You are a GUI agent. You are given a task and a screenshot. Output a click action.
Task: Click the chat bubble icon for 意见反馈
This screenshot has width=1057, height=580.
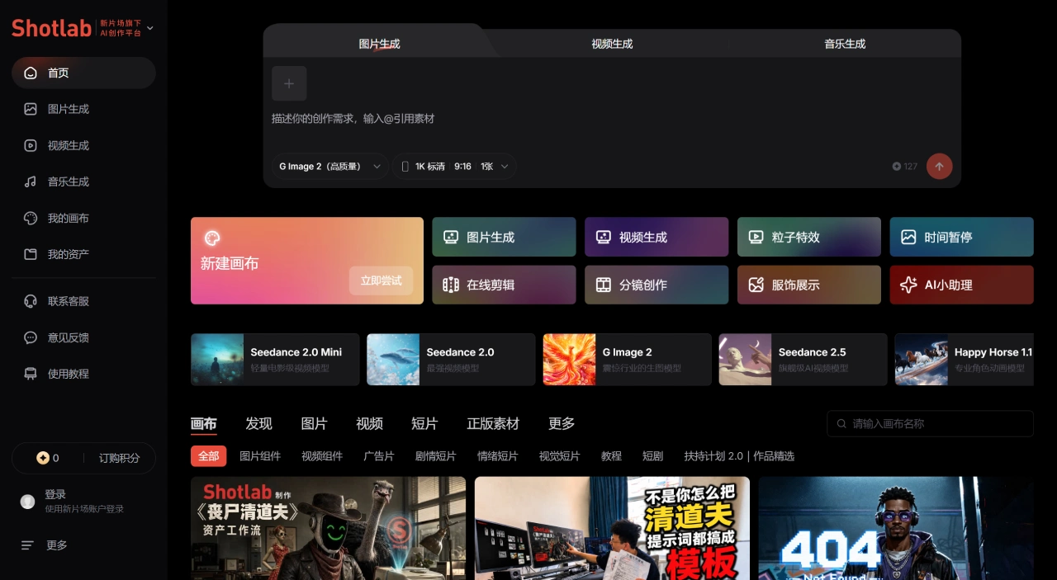[x=31, y=337]
